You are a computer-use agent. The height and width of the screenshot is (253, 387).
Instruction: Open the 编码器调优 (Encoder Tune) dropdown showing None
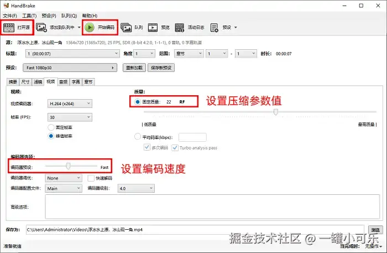coord(64,178)
